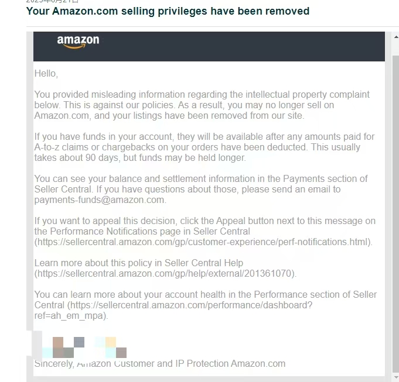Click the Amazon logo in the header
The width and height of the screenshot is (399, 382).
click(x=78, y=41)
